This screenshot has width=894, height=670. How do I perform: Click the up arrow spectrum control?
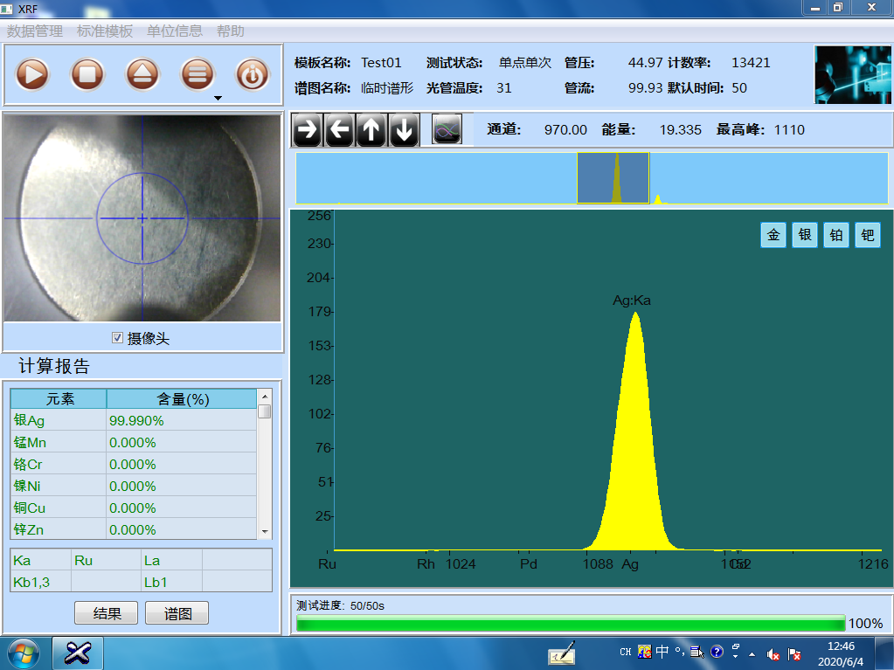(x=371, y=130)
